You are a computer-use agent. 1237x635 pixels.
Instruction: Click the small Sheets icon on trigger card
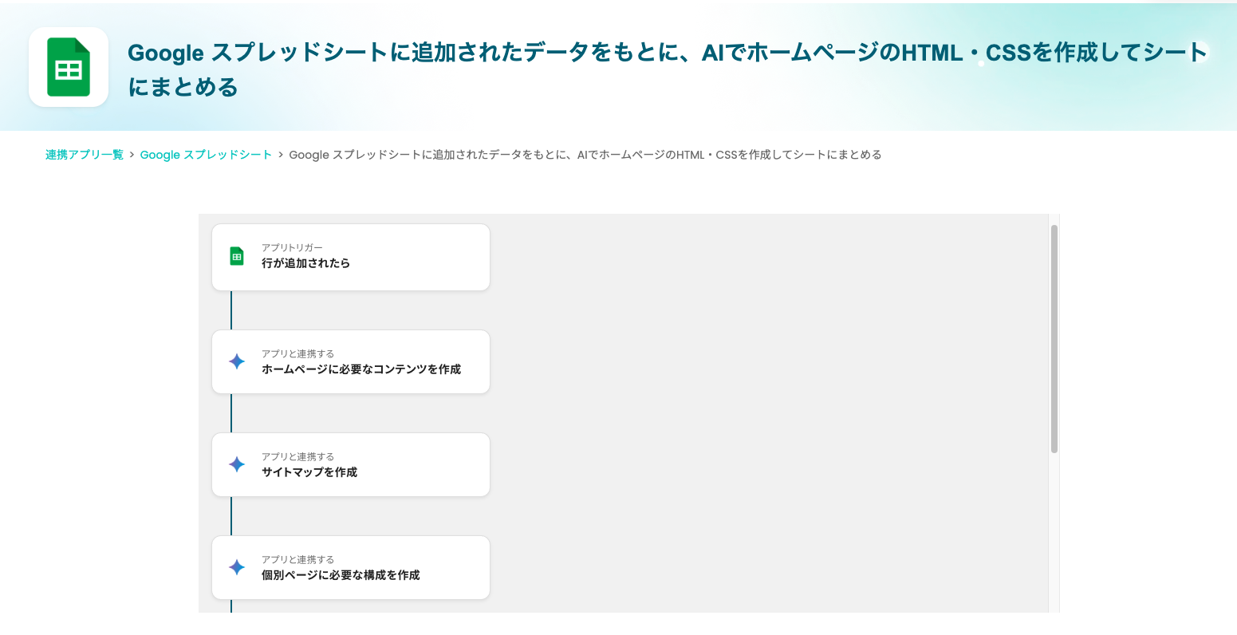point(237,256)
